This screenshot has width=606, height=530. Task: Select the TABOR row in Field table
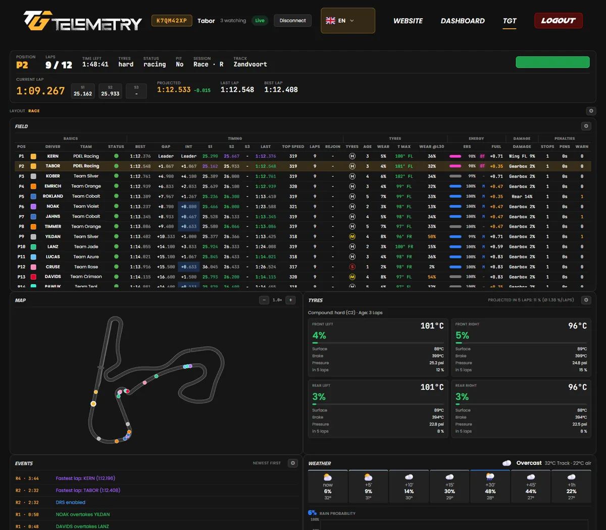coord(303,166)
